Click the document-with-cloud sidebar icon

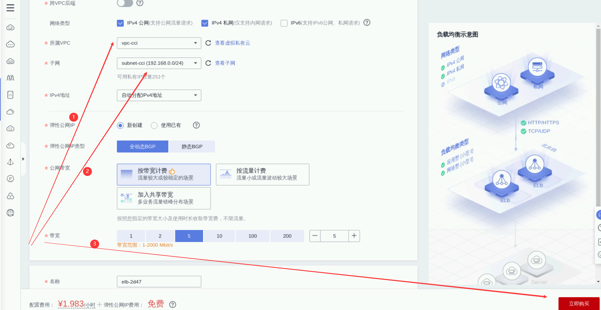(x=10, y=95)
